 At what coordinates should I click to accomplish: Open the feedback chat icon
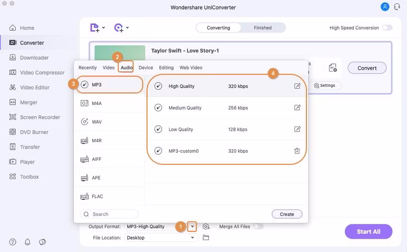(x=42, y=242)
